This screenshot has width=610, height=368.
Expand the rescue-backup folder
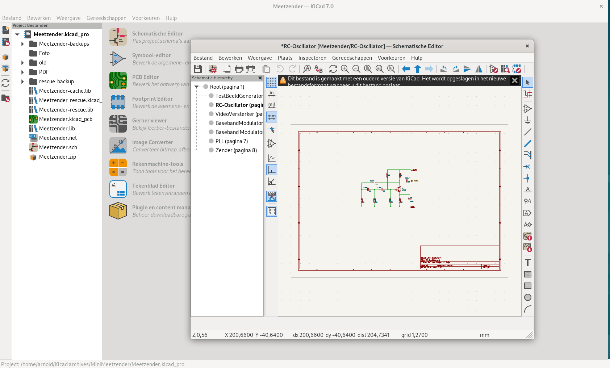22,81
